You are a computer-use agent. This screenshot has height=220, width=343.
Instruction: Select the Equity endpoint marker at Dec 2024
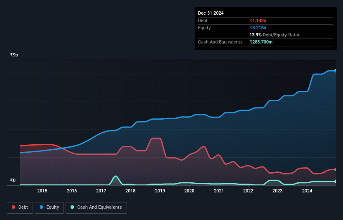click(x=335, y=71)
